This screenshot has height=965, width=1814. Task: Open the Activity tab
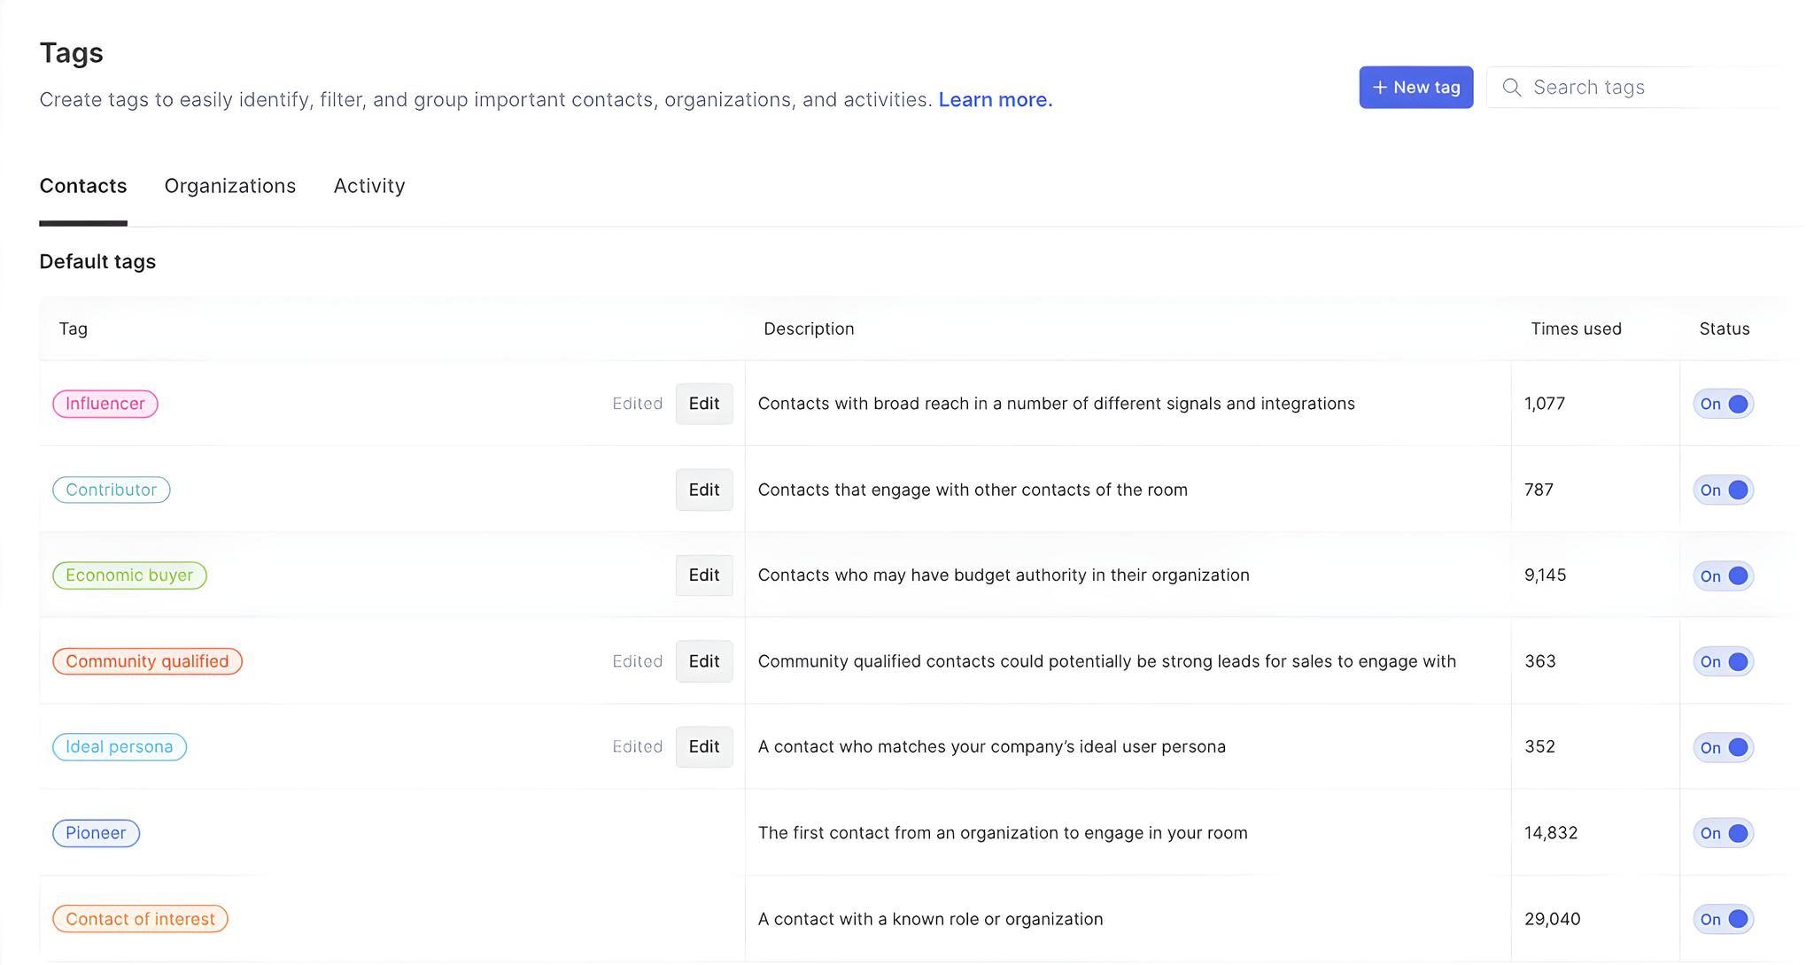[369, 186]
